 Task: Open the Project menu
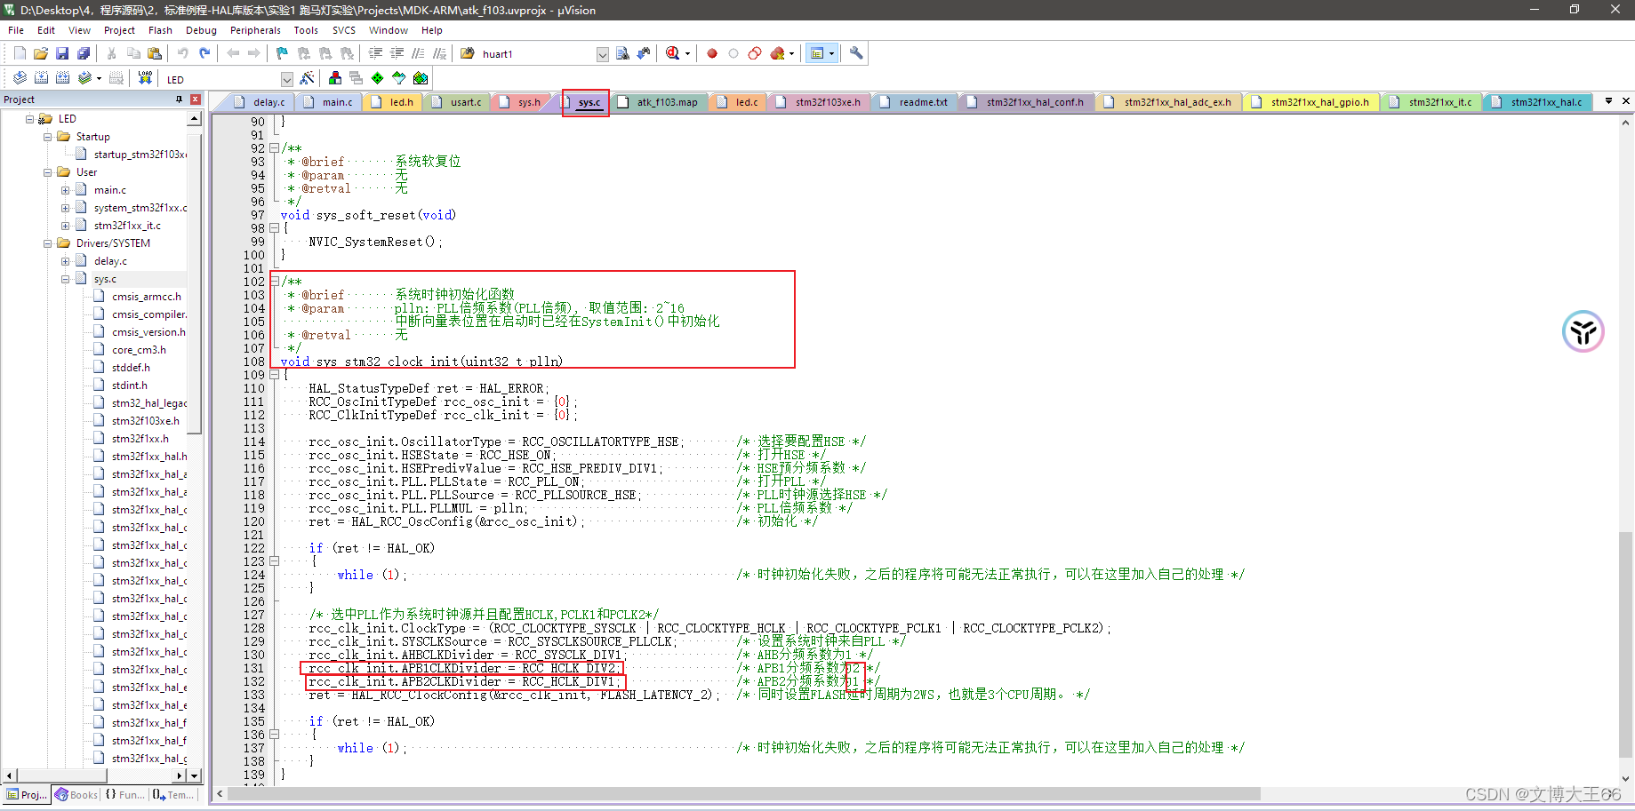click(119, 30)
